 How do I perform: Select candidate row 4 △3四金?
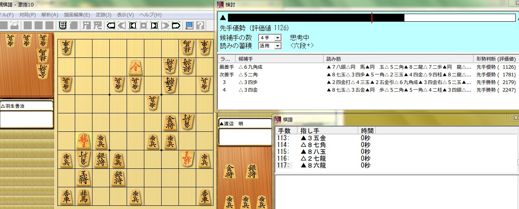pos(367,90)
